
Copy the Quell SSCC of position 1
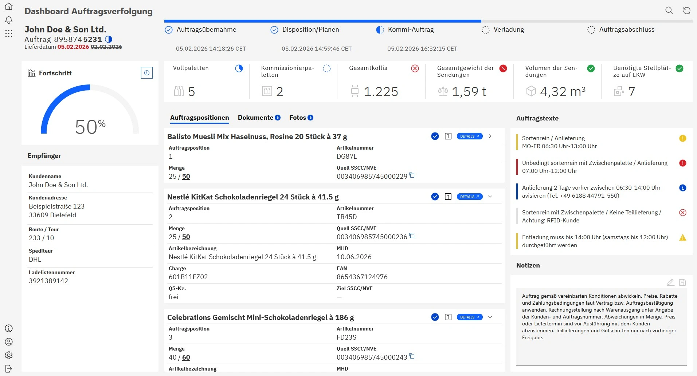tap(412, 176)
